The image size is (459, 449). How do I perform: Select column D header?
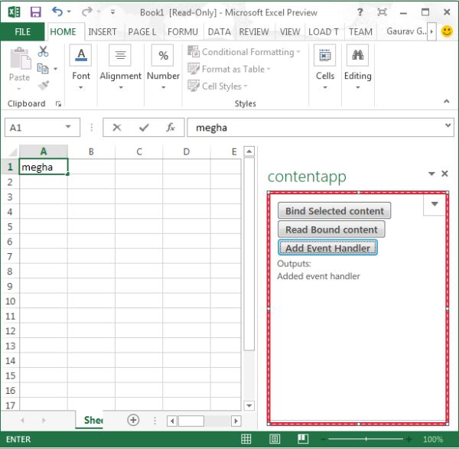[x=187, y=151]
